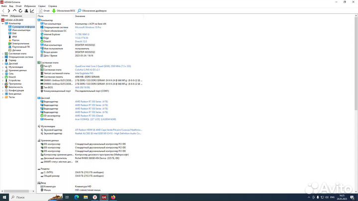Click the Отчёт report toolbar button
Screen dimensions: 358x201
[x=44, y=11]
